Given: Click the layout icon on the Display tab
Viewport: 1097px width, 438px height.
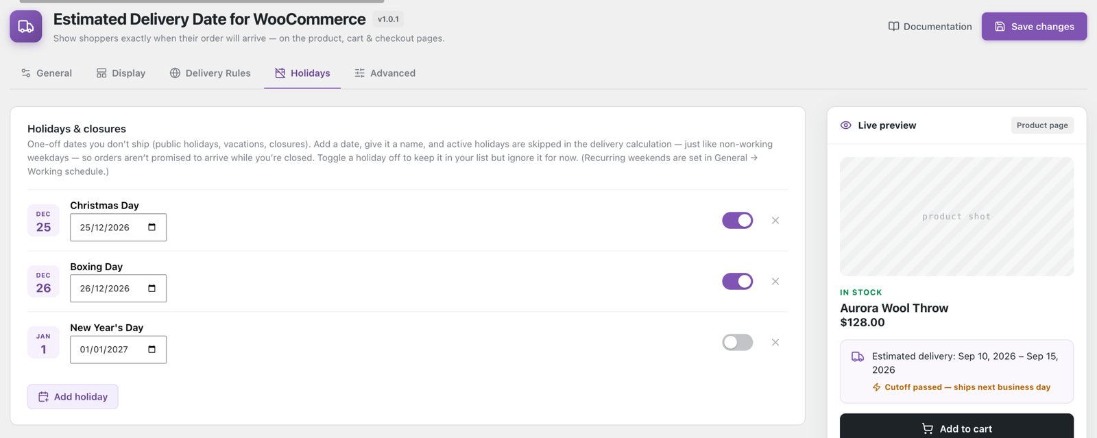Looking at the screenshot, I should [x=101, y=73].
